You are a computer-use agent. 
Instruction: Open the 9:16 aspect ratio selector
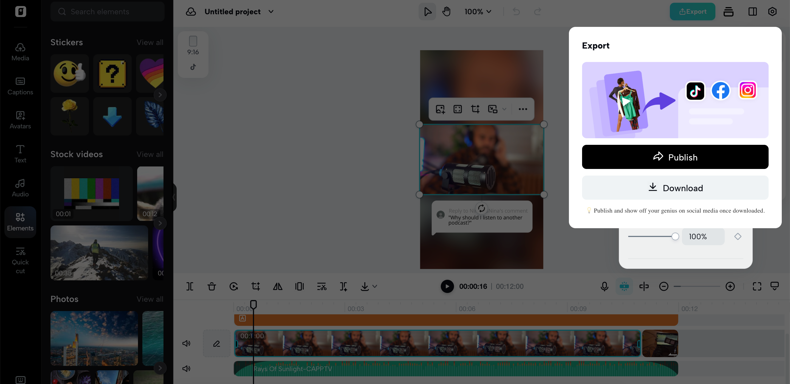193,46
